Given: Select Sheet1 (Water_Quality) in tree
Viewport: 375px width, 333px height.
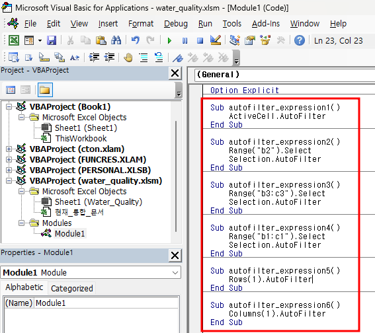Looking at the screenshot, I should pyautogui.click(x=99, y=202).
